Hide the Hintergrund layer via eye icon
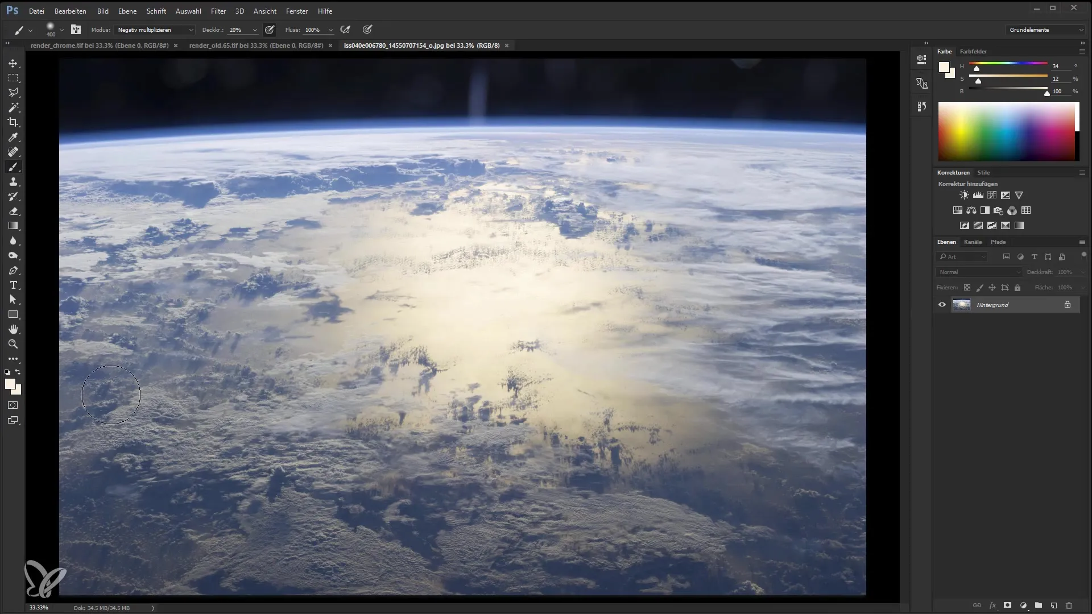 pyautogui.click(x=942, y=305)
